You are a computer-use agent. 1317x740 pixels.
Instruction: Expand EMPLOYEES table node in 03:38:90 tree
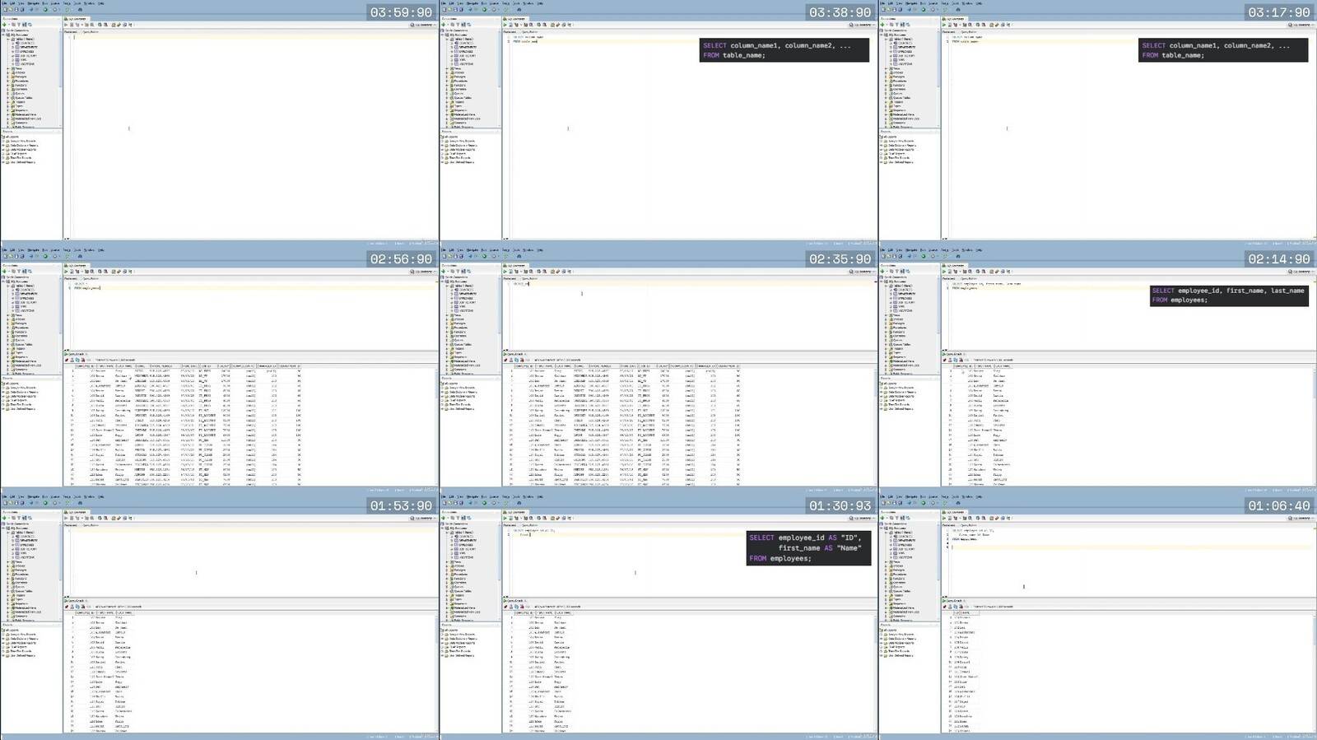(452, 52)
